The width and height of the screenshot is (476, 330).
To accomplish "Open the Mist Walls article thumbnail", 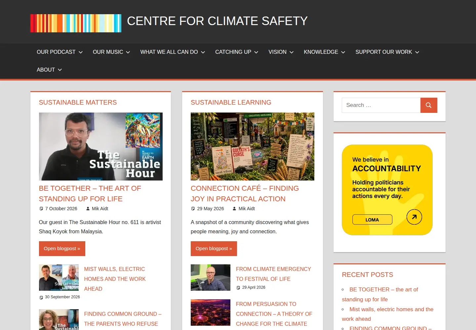I will (59, 278).
